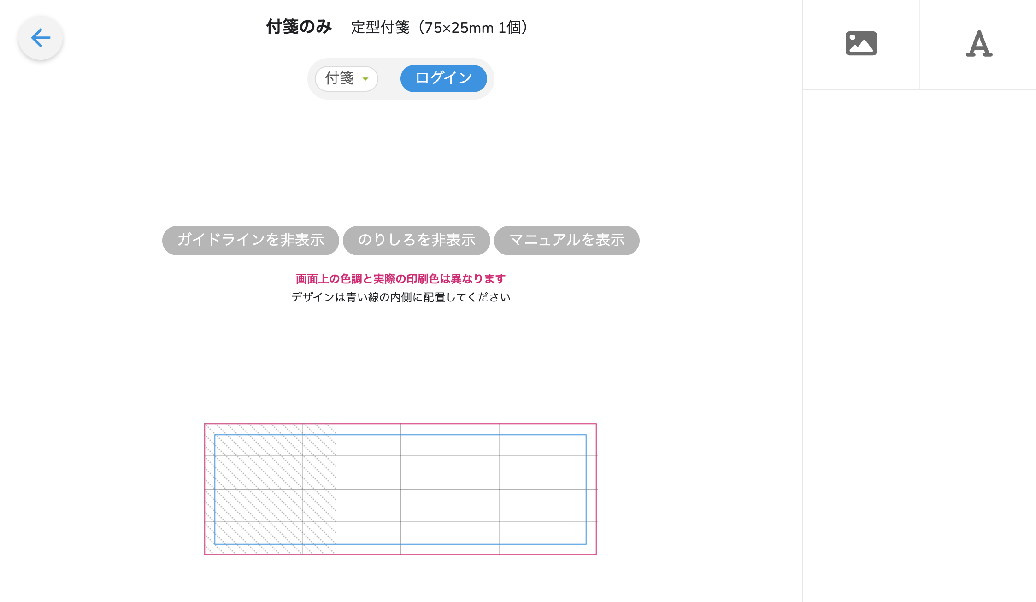
Task: Click the 付箋のみ heading title
Action: (x=299, y=27)
